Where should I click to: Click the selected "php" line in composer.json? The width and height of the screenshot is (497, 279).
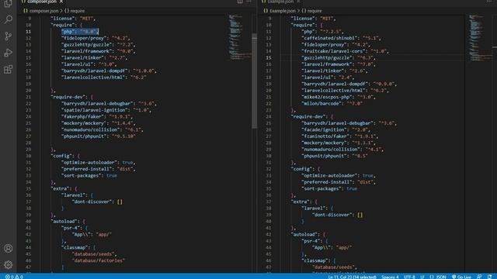click(80, 32)
